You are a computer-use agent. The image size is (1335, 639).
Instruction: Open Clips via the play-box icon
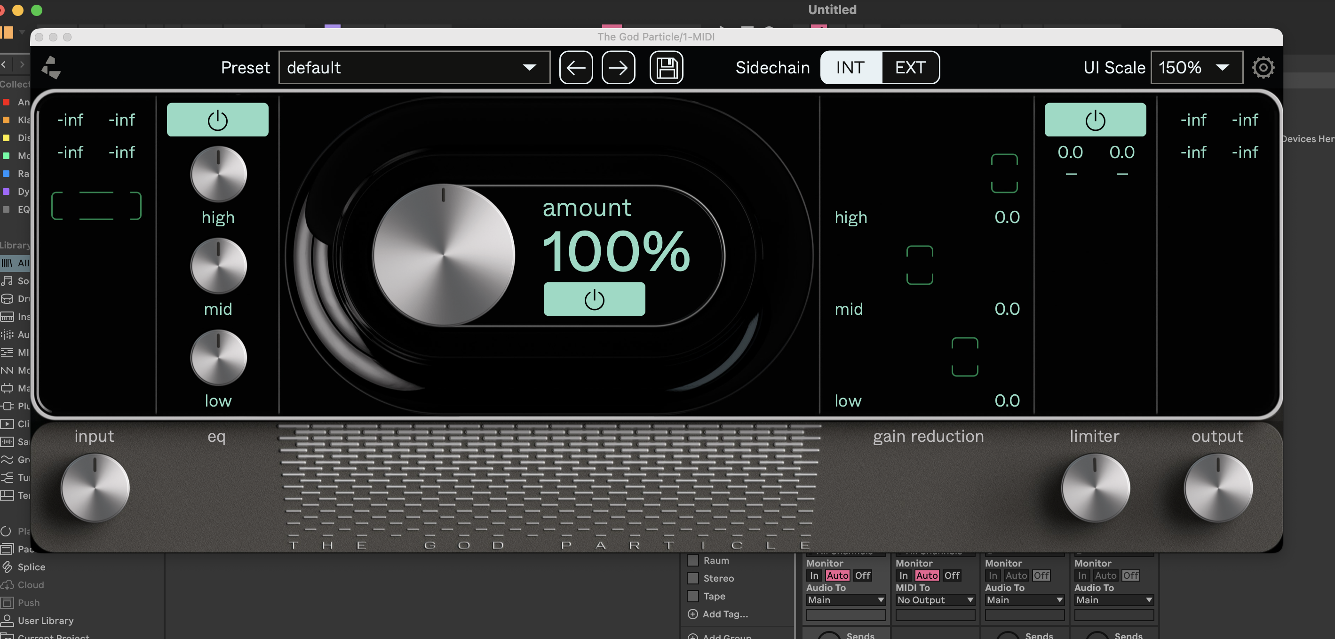tap(7, 424)
